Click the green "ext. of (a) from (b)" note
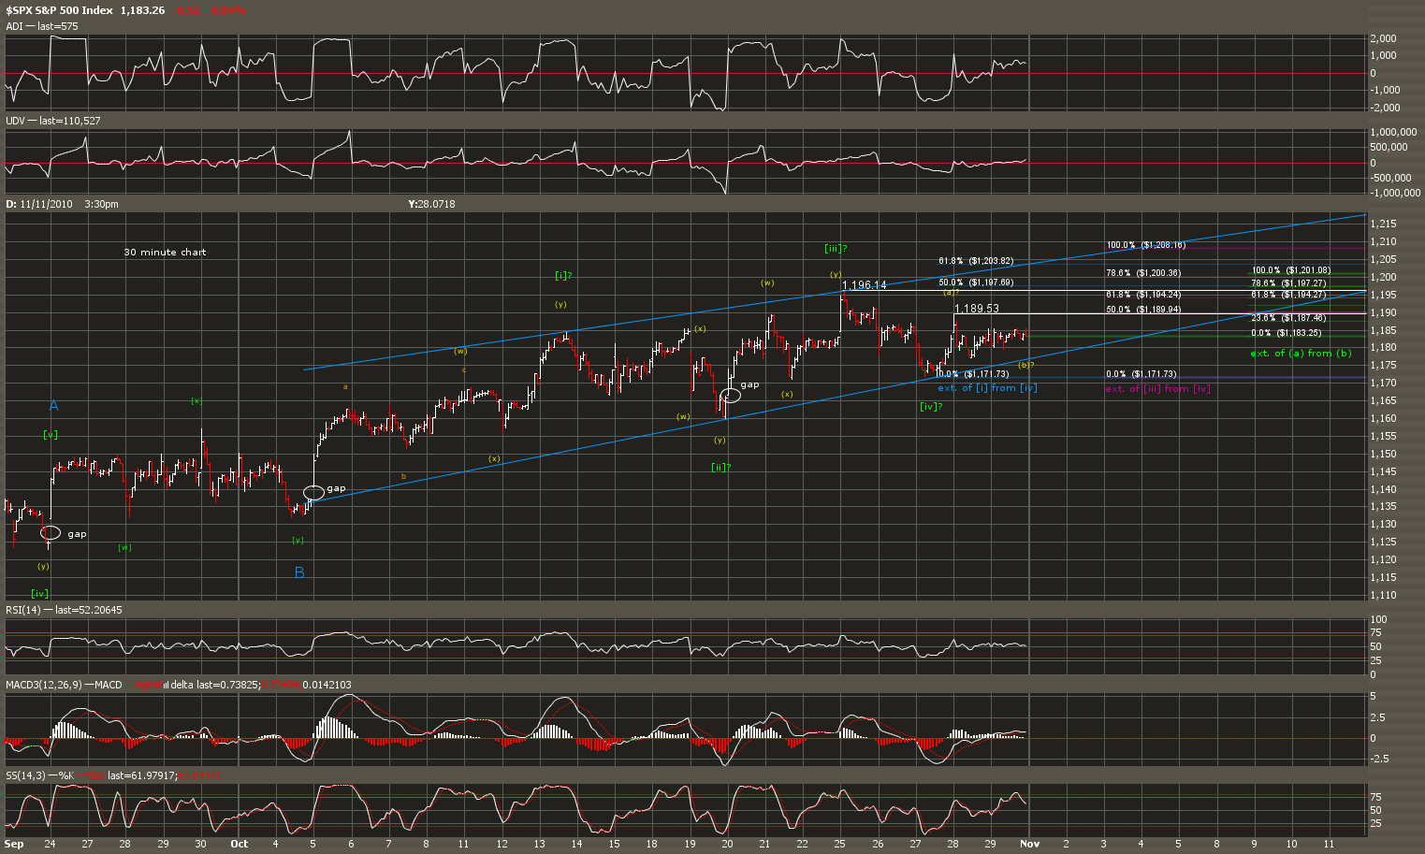This screenshot has width=1425, height=854. (x=1301, y=353)
